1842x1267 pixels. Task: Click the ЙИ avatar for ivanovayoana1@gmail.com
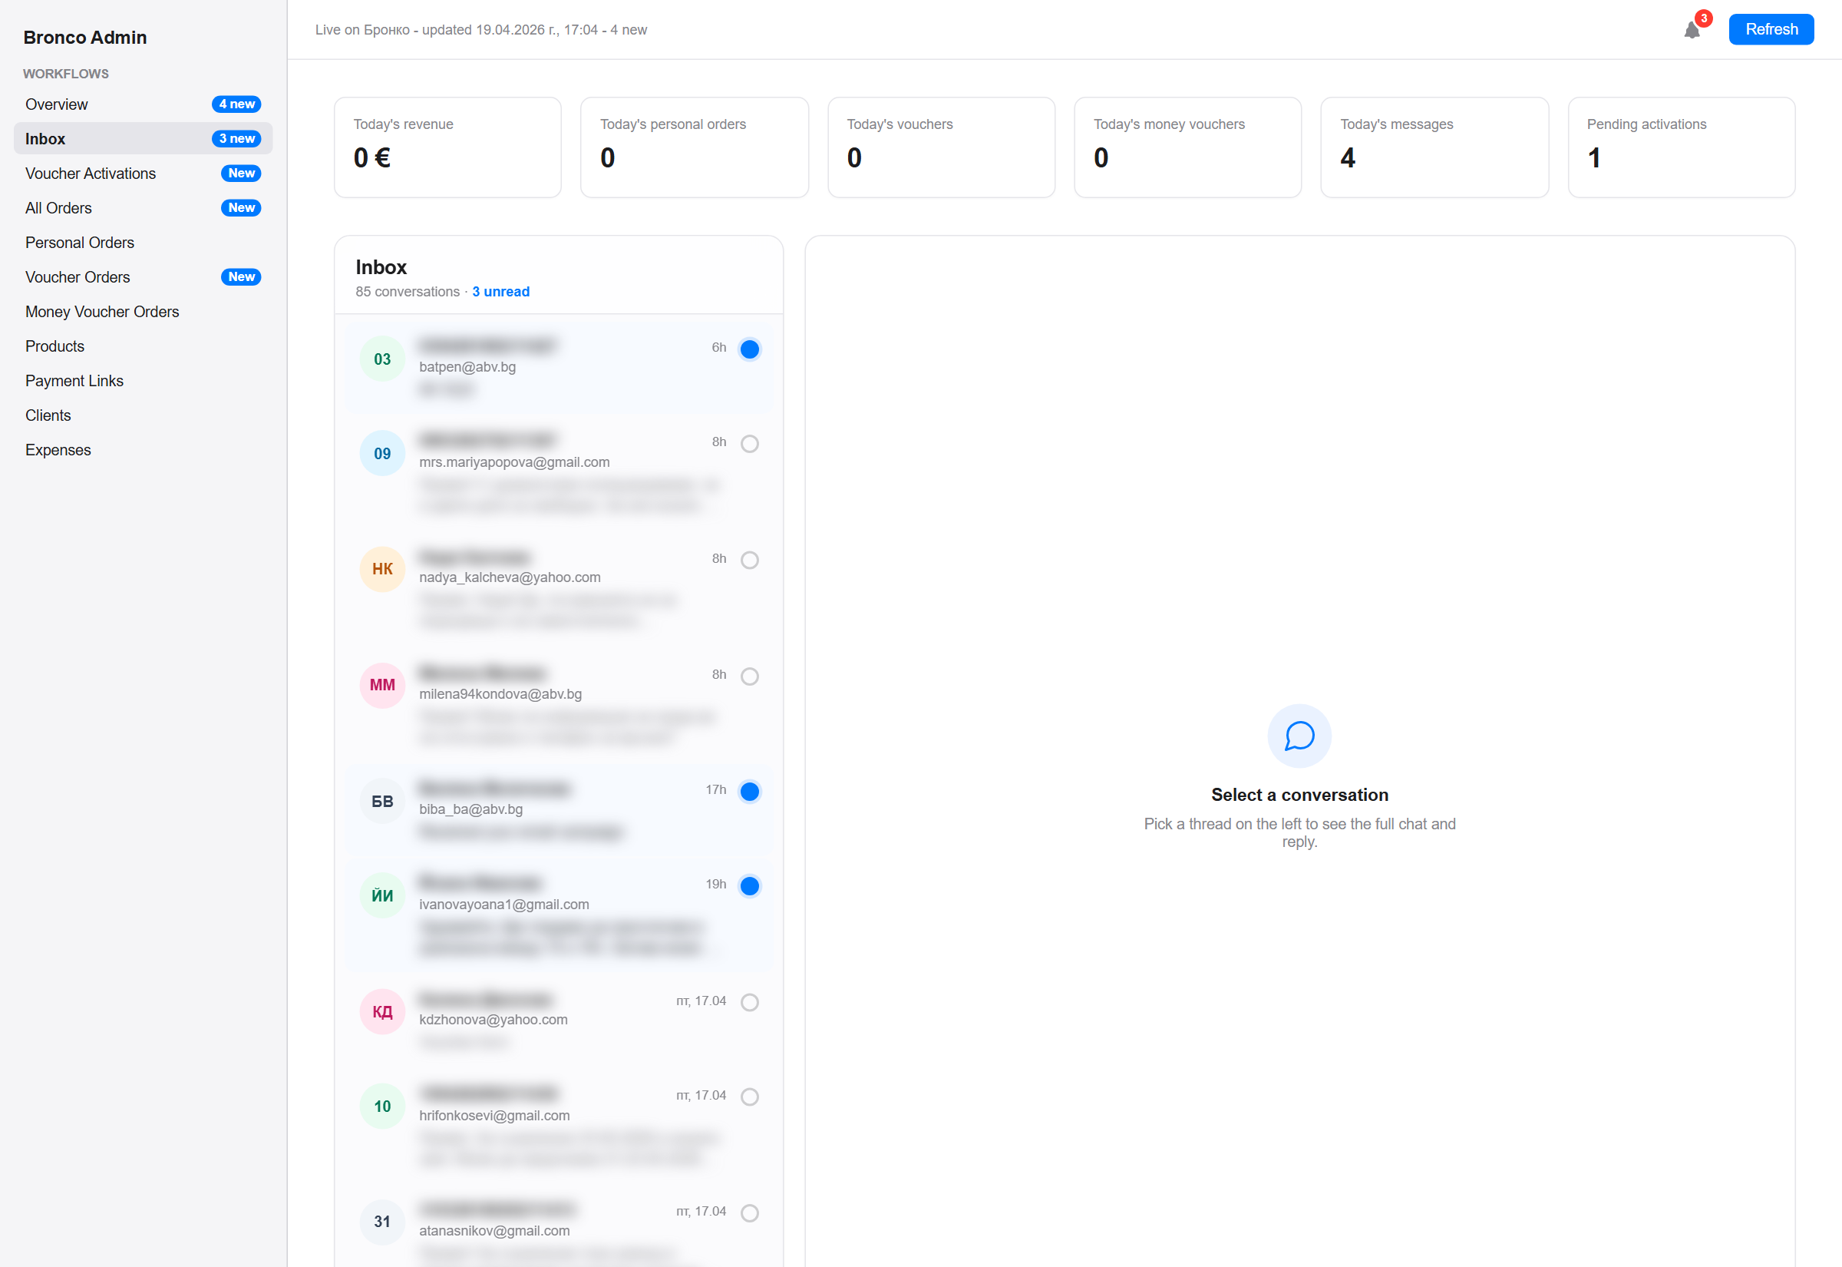tap(381, 895)
